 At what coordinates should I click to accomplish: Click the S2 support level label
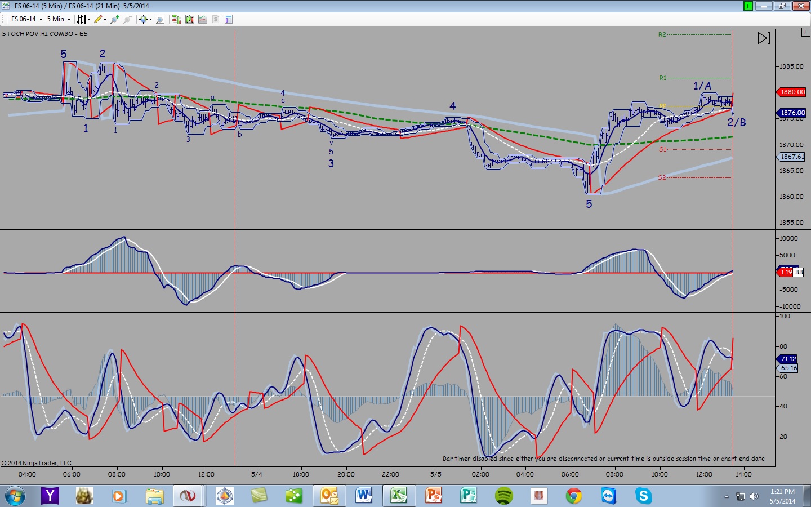(x=662, y=177)
